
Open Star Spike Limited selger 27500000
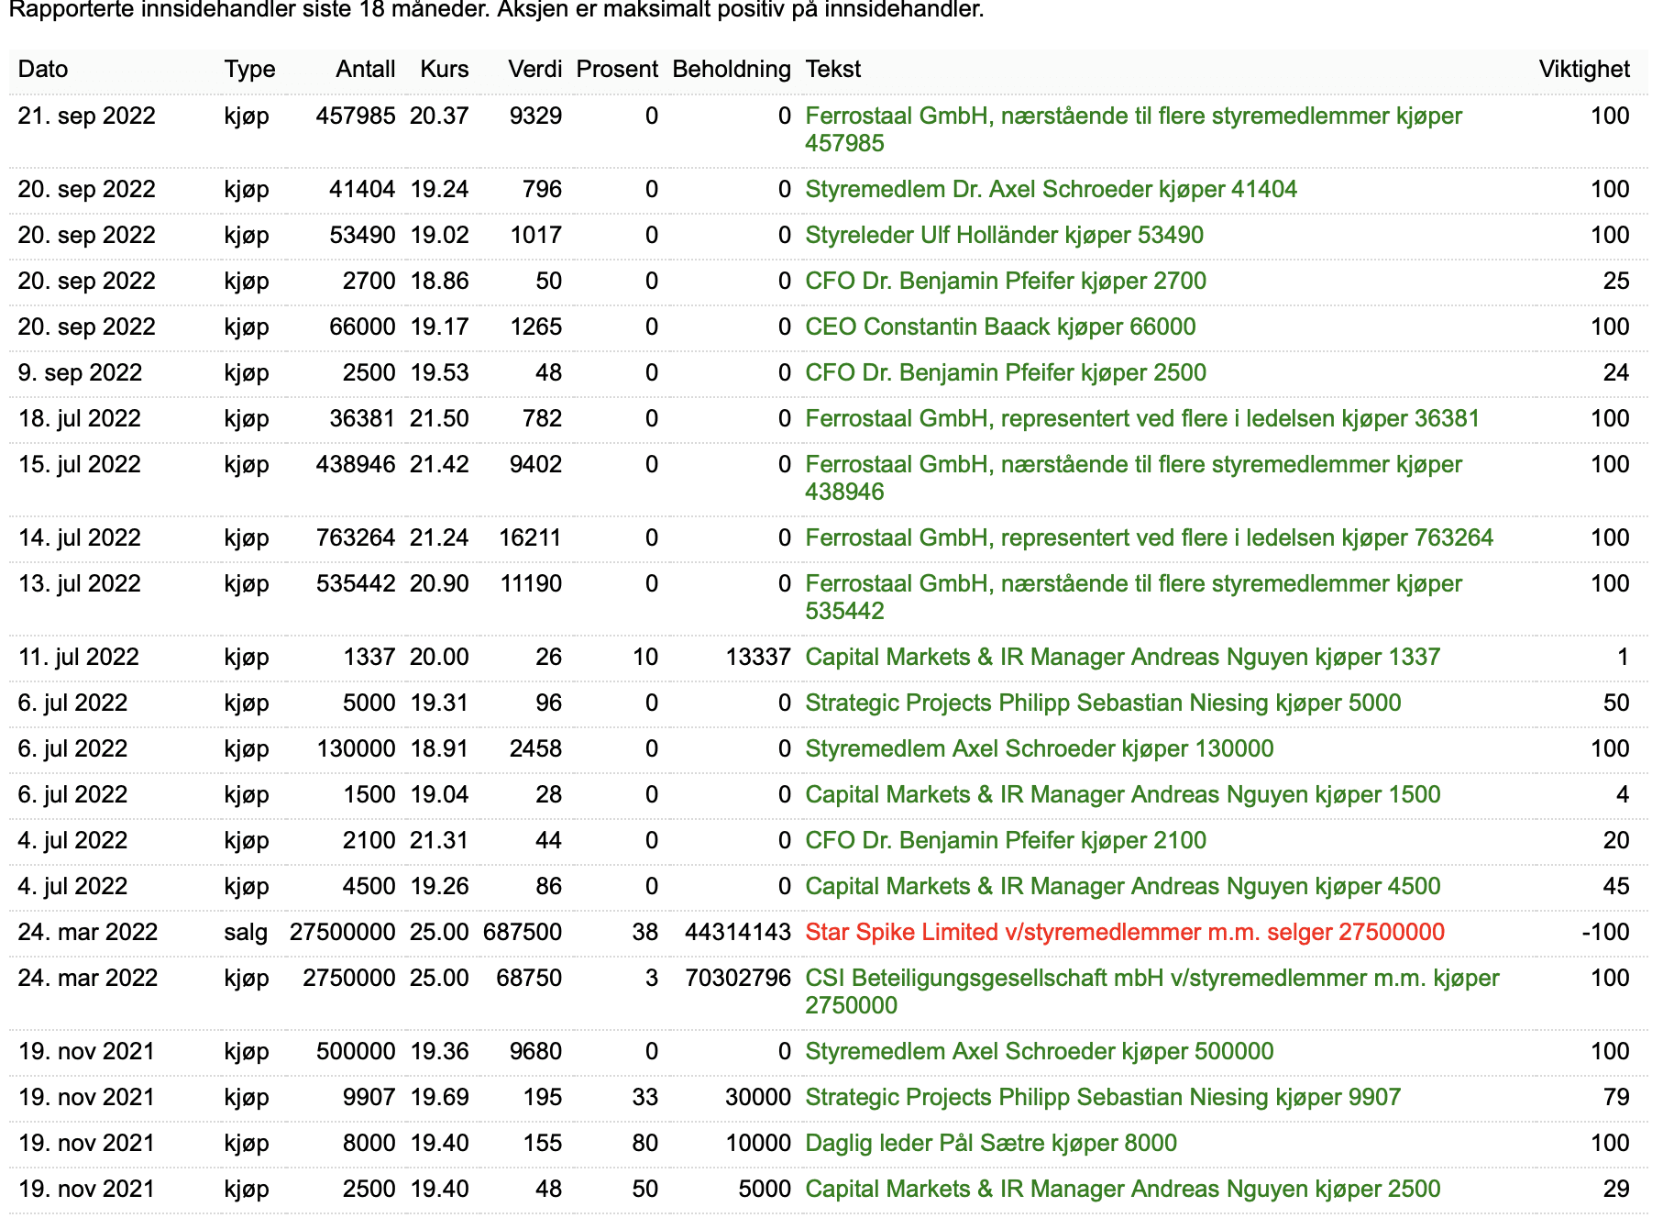click(x=1125, y=933)
